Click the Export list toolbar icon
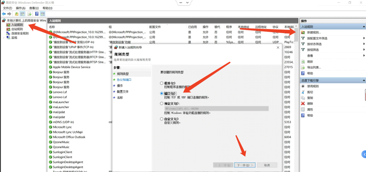Image resolution: width=366 pixels, height=172 pixels. point(30,14)
